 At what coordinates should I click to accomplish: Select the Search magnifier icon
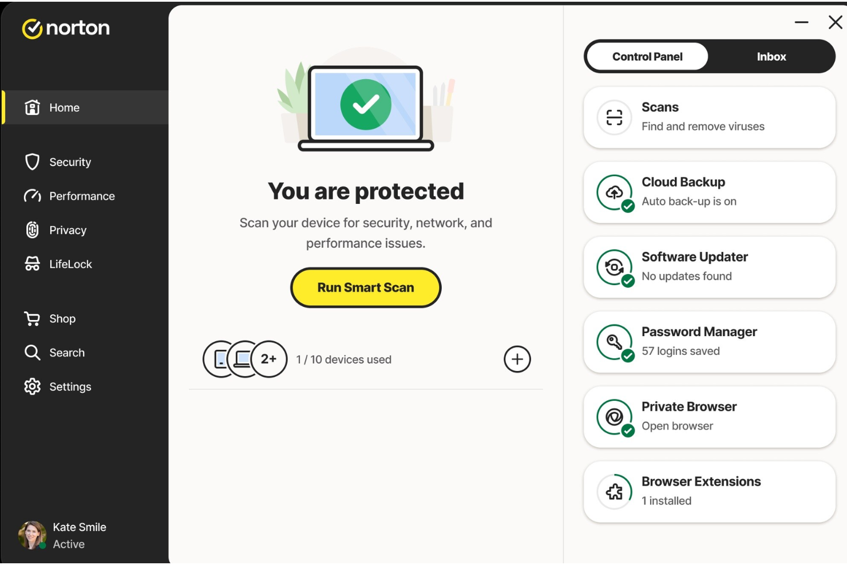click(33, 353)
